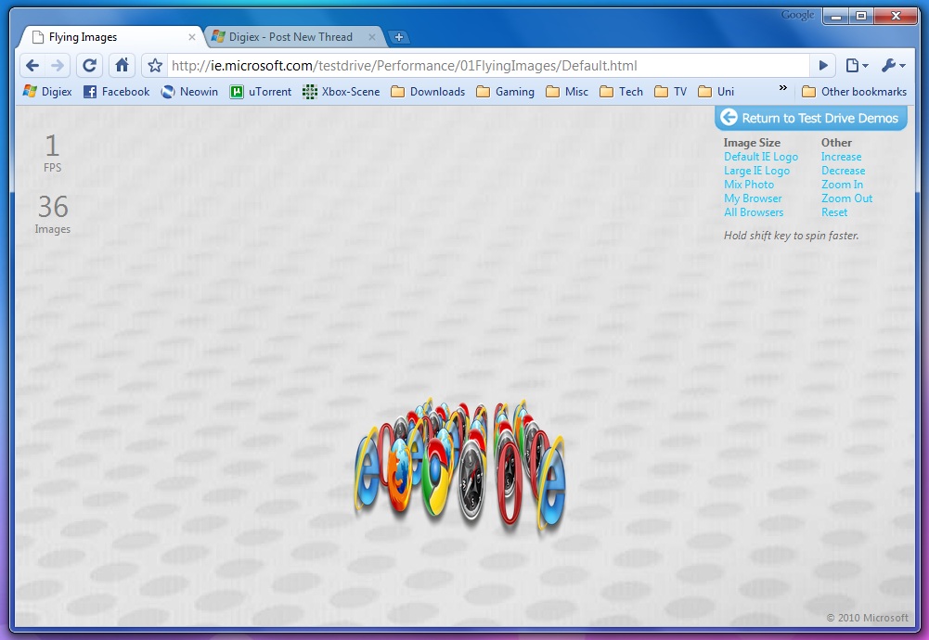Click the 36 Images counter
The height and width of the screenshot is (640, 929).
pos(53,214)
